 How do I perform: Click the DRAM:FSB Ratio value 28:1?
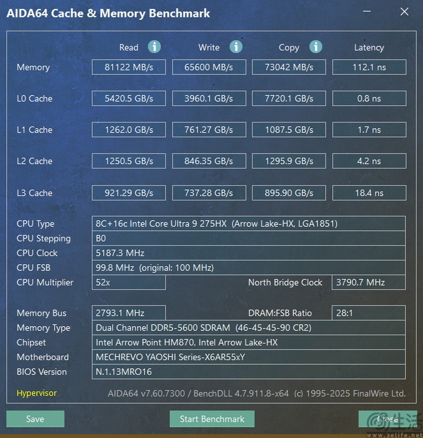368,313
